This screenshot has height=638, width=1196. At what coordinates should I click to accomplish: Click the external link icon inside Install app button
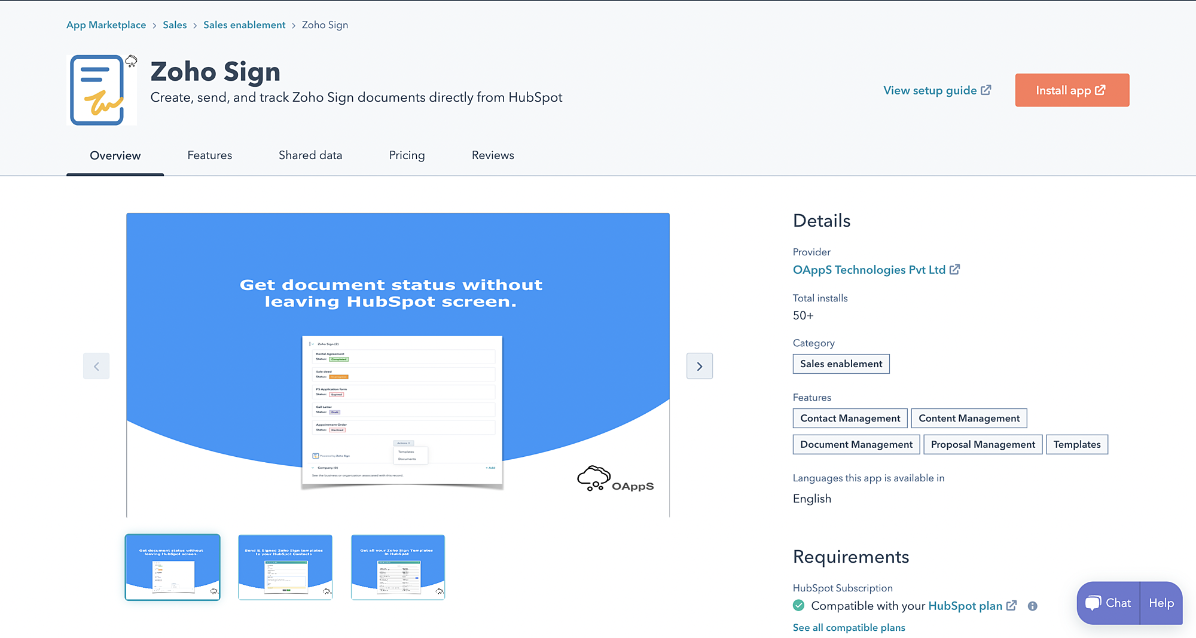1100,90
